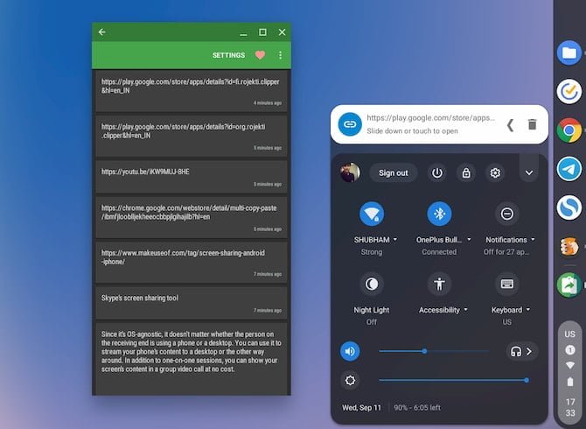Open Clipper clipboard app icon on shelf
This screenshot has width=586, height=429.
[569, 285]
